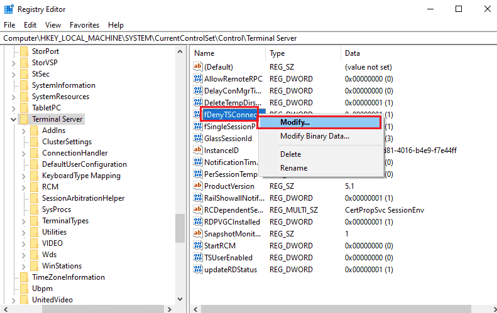Click the AllowRemoteRPC DWORD icon
Image resolution: width=497 pixels, height=313 pixels.
(x=198, y=78)
